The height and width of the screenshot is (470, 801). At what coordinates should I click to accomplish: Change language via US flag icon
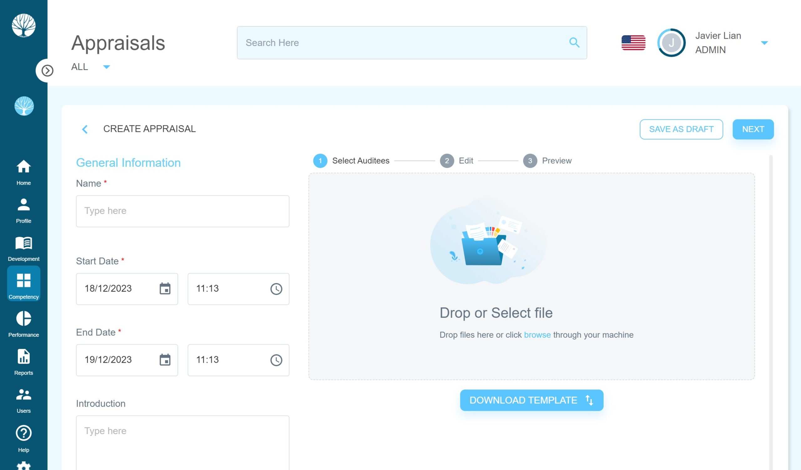click(633, 43)
